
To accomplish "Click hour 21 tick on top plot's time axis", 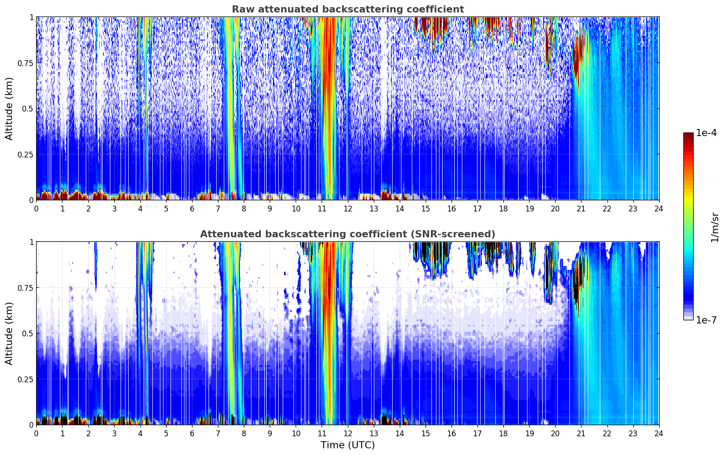I will pos(581,208).
